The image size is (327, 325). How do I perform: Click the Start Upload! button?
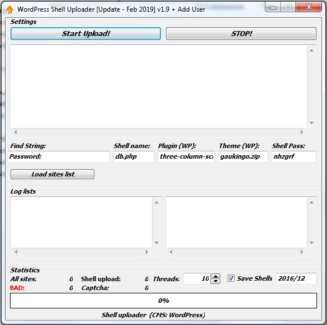click(x=85, y=33)
